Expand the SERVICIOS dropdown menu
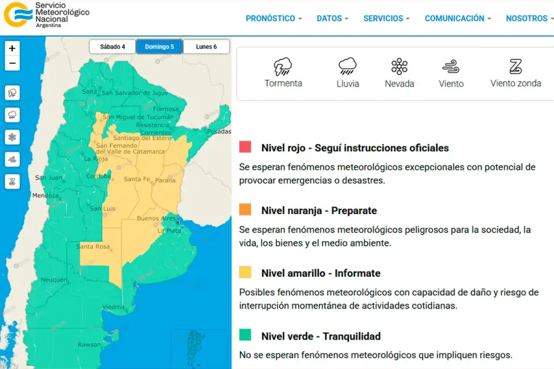This screenshot has width=554, height=369. click(x=387, y=18)
